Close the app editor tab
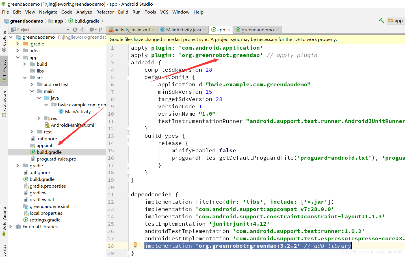This screenshot has width=405, height=257. (x=229, y=30)
